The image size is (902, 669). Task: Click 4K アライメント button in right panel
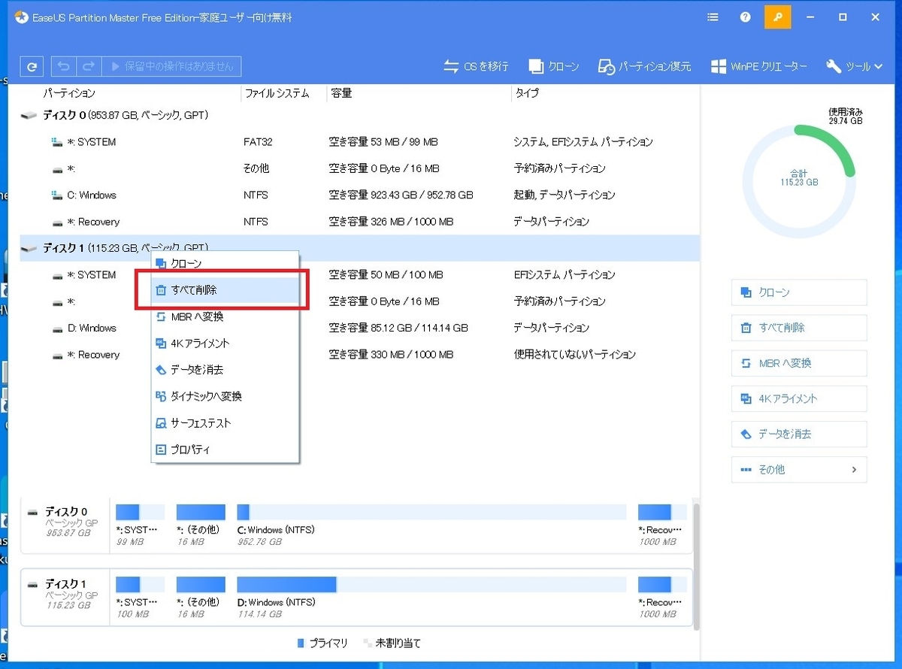(x=799, y=398)
